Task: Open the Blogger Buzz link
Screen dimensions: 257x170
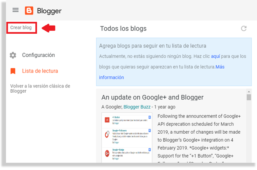Action: pyautogui.click(x=137, y=107)
